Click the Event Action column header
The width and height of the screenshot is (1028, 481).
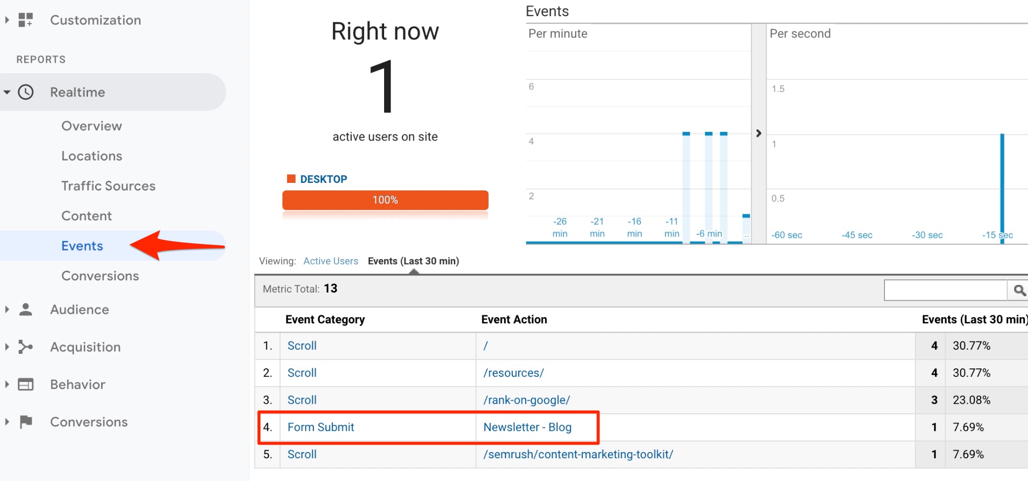click(514, 319)
